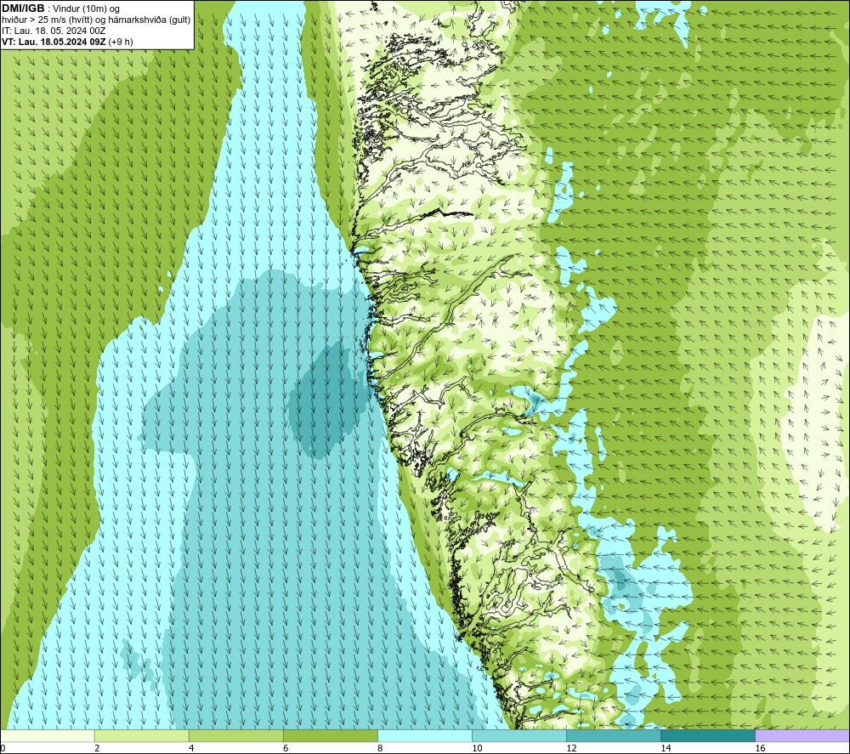Click the legend label '12'
Image resolution: width=850 pixels, height=754 pixels.
pos(571,748)
